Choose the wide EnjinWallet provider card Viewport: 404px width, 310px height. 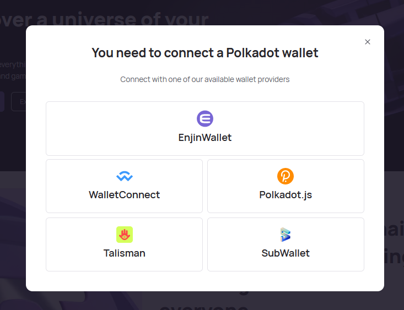click(205, 128)
